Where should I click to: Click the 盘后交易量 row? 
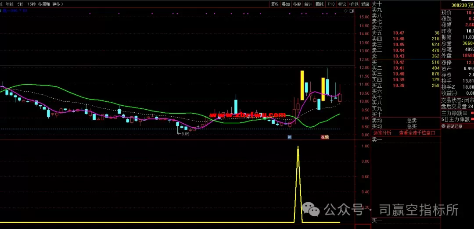click(x=457, y=106)
